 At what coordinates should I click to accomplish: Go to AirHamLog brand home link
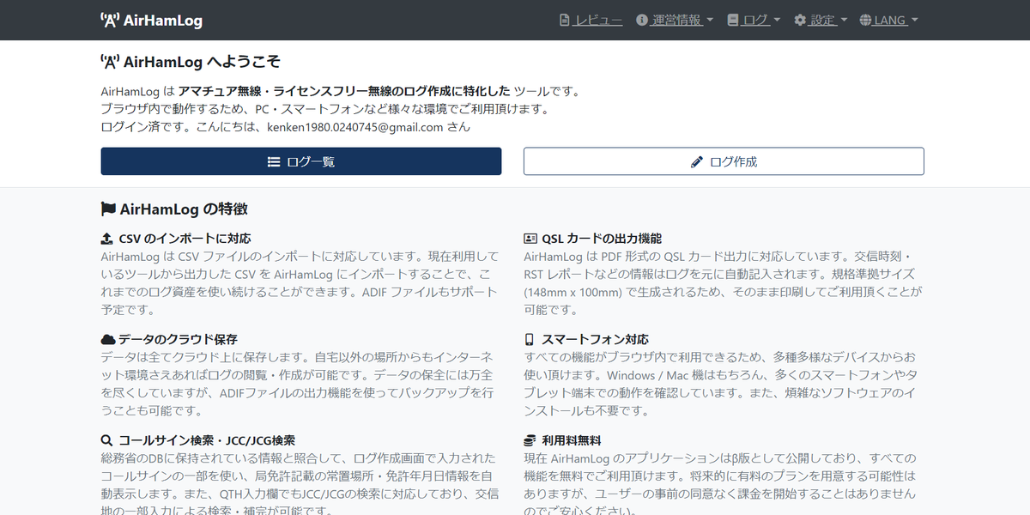coord(152,21)
